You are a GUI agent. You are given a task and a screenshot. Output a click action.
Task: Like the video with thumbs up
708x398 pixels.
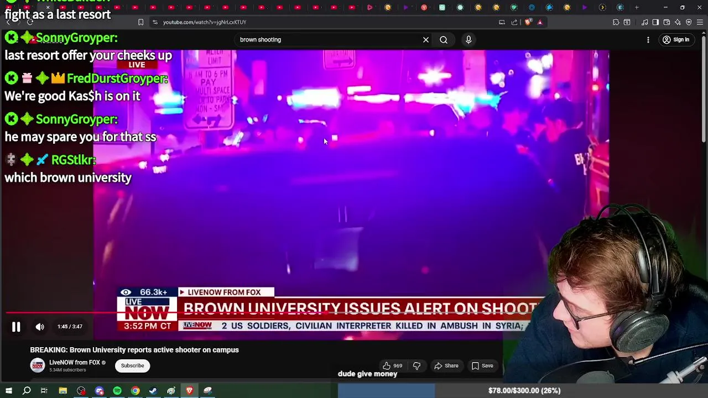click(x=392, y=365)
